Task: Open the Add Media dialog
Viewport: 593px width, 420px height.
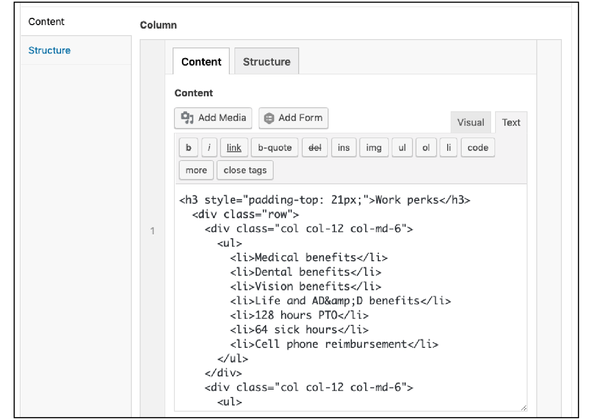Action: pos(213,118)
